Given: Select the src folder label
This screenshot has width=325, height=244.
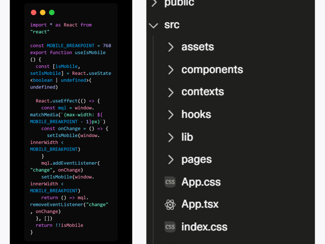Looking at the screenshot, I should (x=172, y=25).
